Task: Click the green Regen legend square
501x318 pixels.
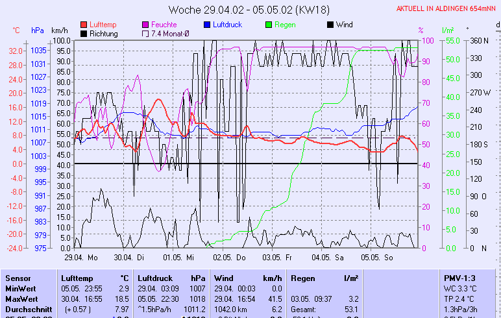Action: 269,25
